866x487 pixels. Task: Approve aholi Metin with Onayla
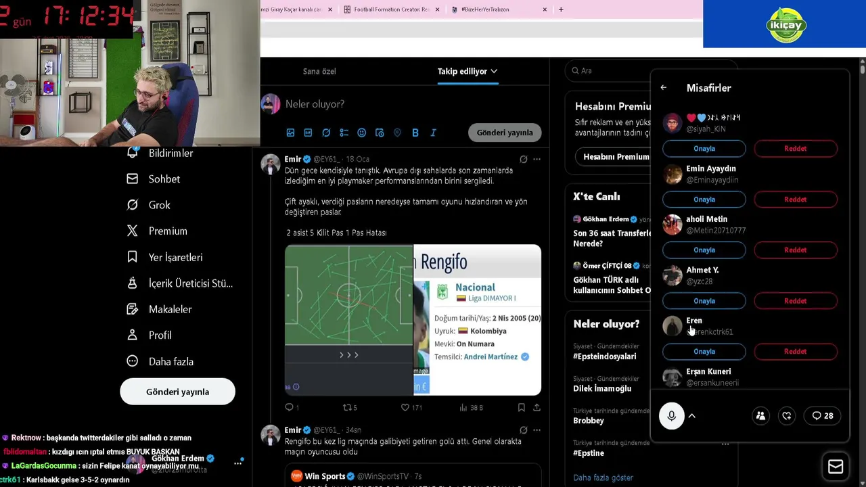tap(704, 250)
